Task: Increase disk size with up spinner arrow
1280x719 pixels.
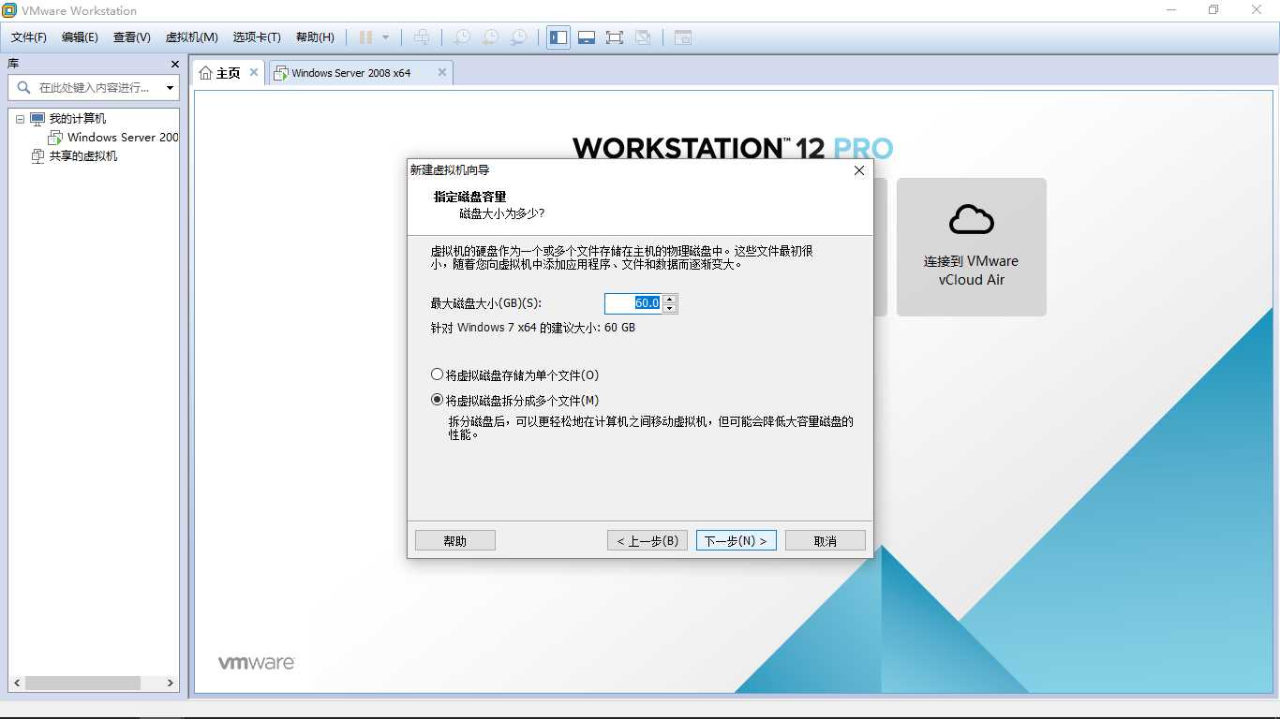Action: pyautogui.click(x=669, y=299)
